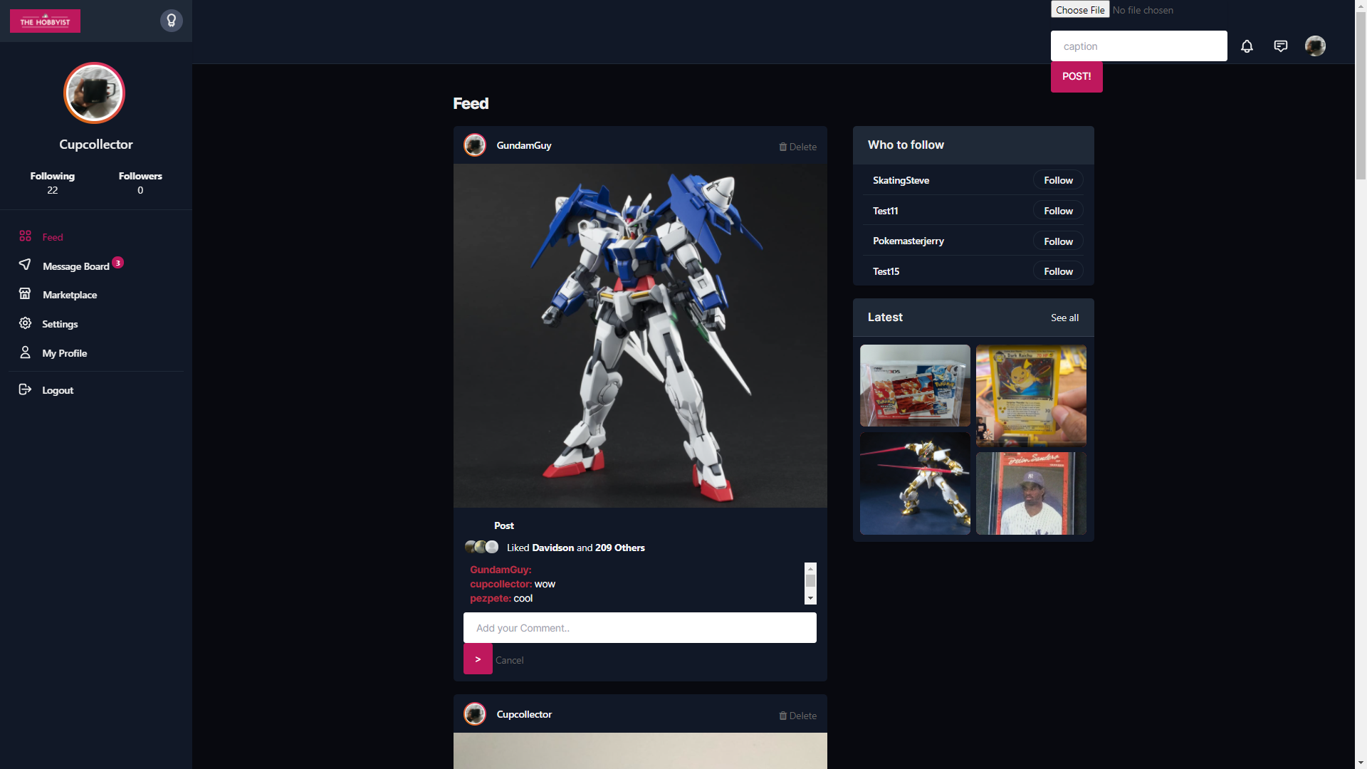Viewport: 1367px width, 769px height.
Task: Delete GundamGuy's post
Action: point(798,147)
